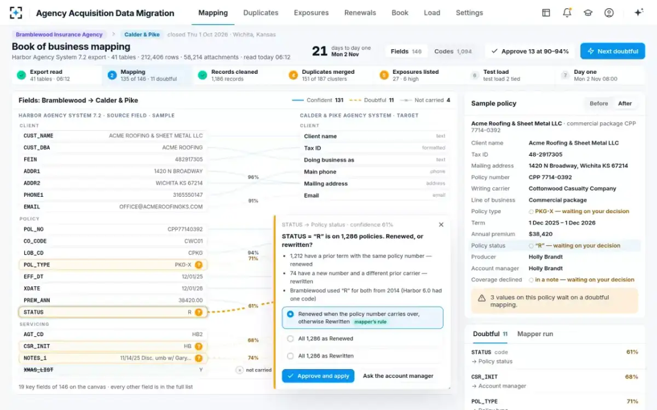Select the CUST_NAME source field row
This screenshot has height=410, width=657.
[x=113, y=136]
